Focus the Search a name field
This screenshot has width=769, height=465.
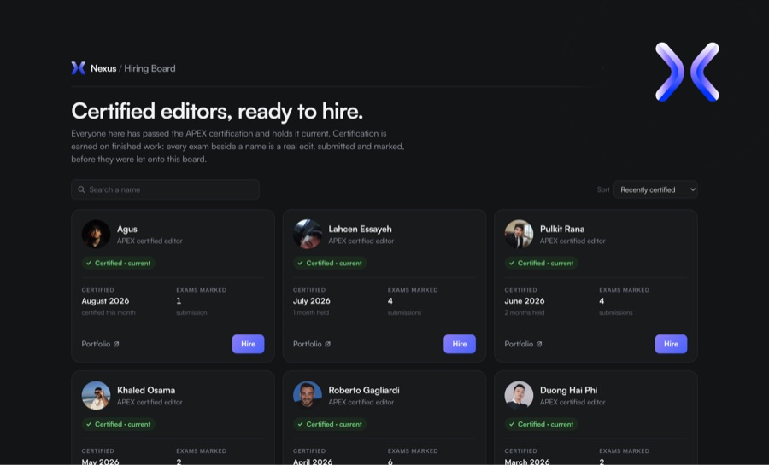pyautogui.click(x=165, y=189)
